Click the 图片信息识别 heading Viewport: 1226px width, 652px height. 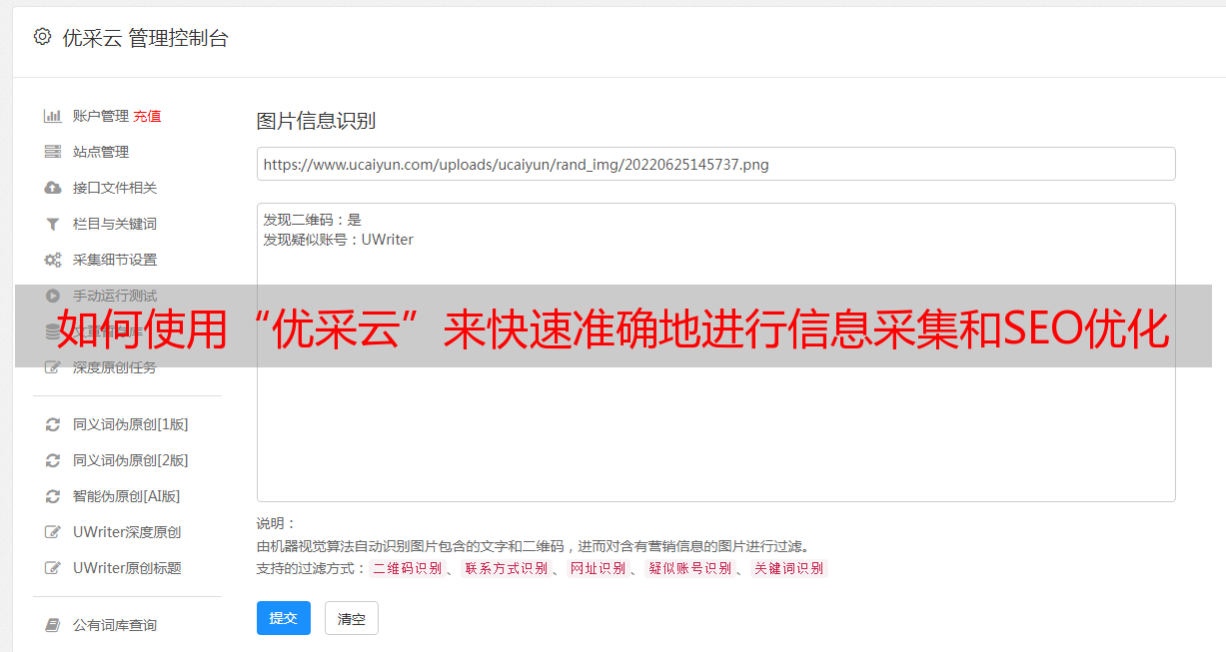(316, 121)
